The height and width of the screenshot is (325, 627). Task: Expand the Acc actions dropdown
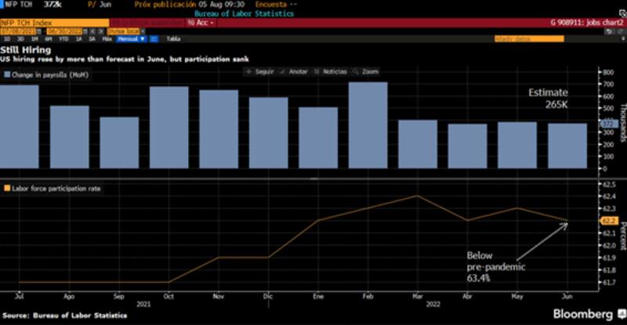[x=198, y=23]
